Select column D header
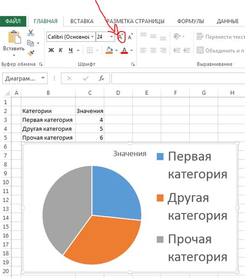Screen dimensions: 245x278 coord(118,92)
